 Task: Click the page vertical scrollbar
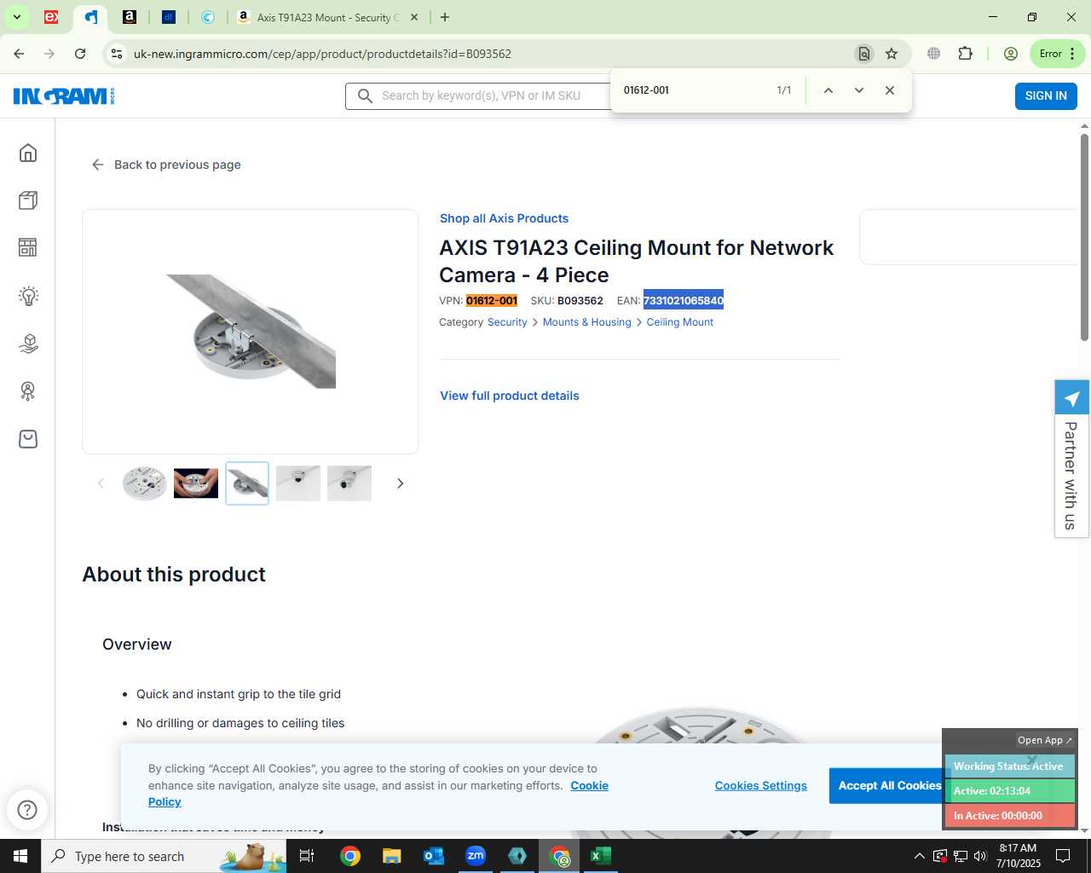(x=1084, y=237)
